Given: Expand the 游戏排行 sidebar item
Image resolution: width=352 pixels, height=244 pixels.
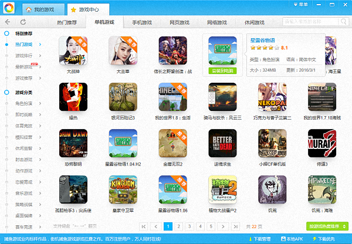Looking at the screenshot, I should tap(25, 56).
